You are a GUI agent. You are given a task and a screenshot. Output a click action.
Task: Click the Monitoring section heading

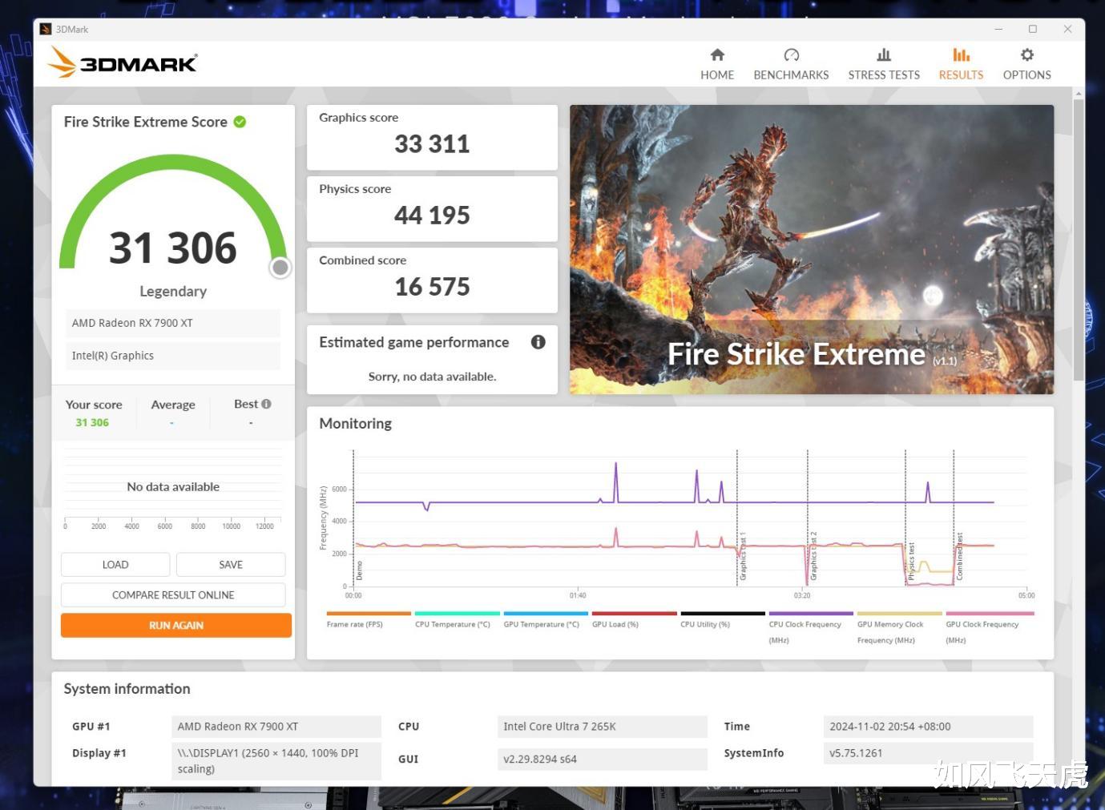click(x=355, y=424)
